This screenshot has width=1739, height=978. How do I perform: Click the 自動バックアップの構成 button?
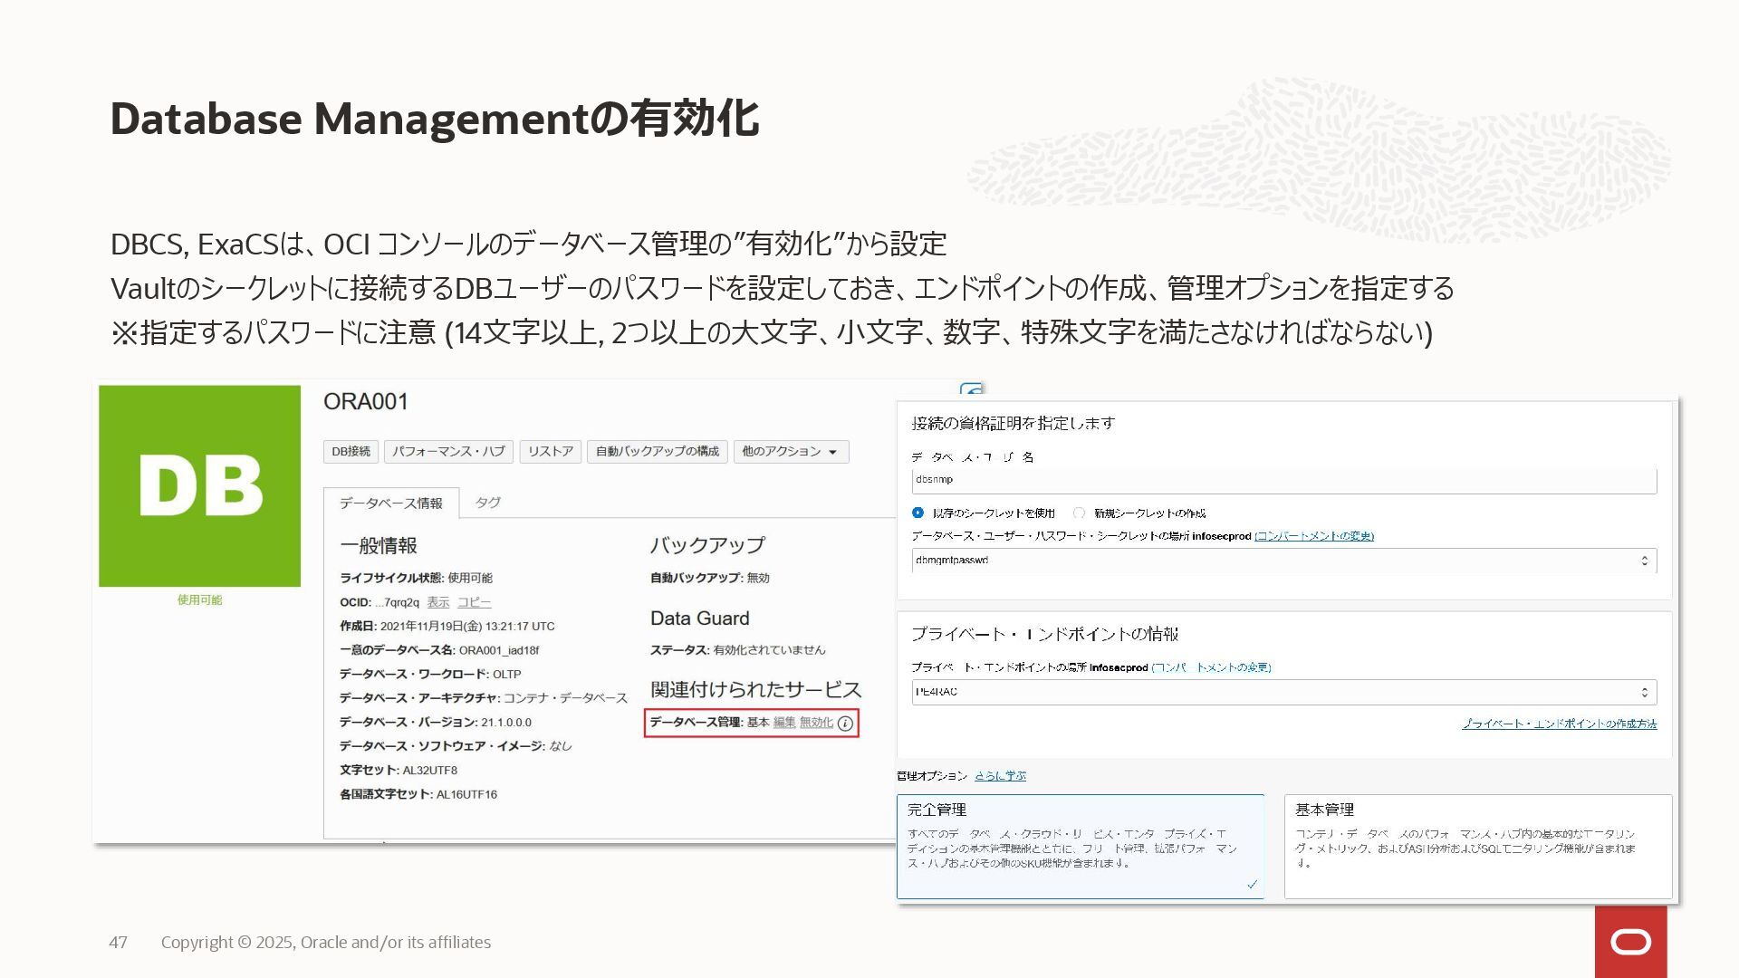[x=657, y=451]
